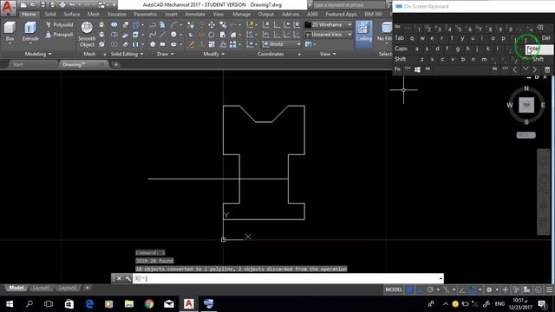The image size is (555, 312).
Task: Click the Plot printer icon in quick access toolbar
Action: coord(62,5)
